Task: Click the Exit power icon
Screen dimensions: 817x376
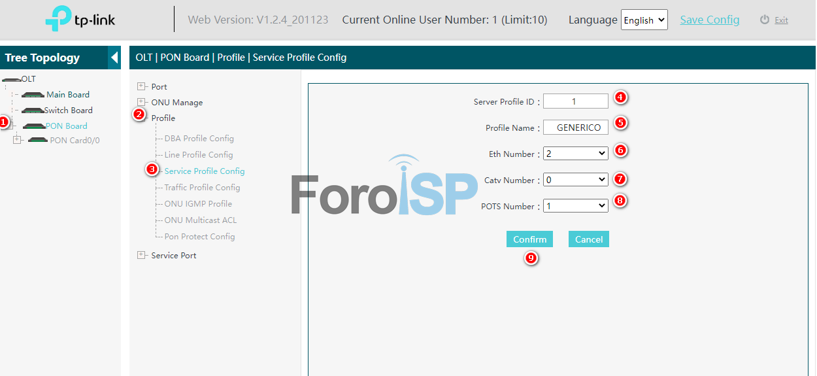Action: pyautogui.click(x=765, y=20)
